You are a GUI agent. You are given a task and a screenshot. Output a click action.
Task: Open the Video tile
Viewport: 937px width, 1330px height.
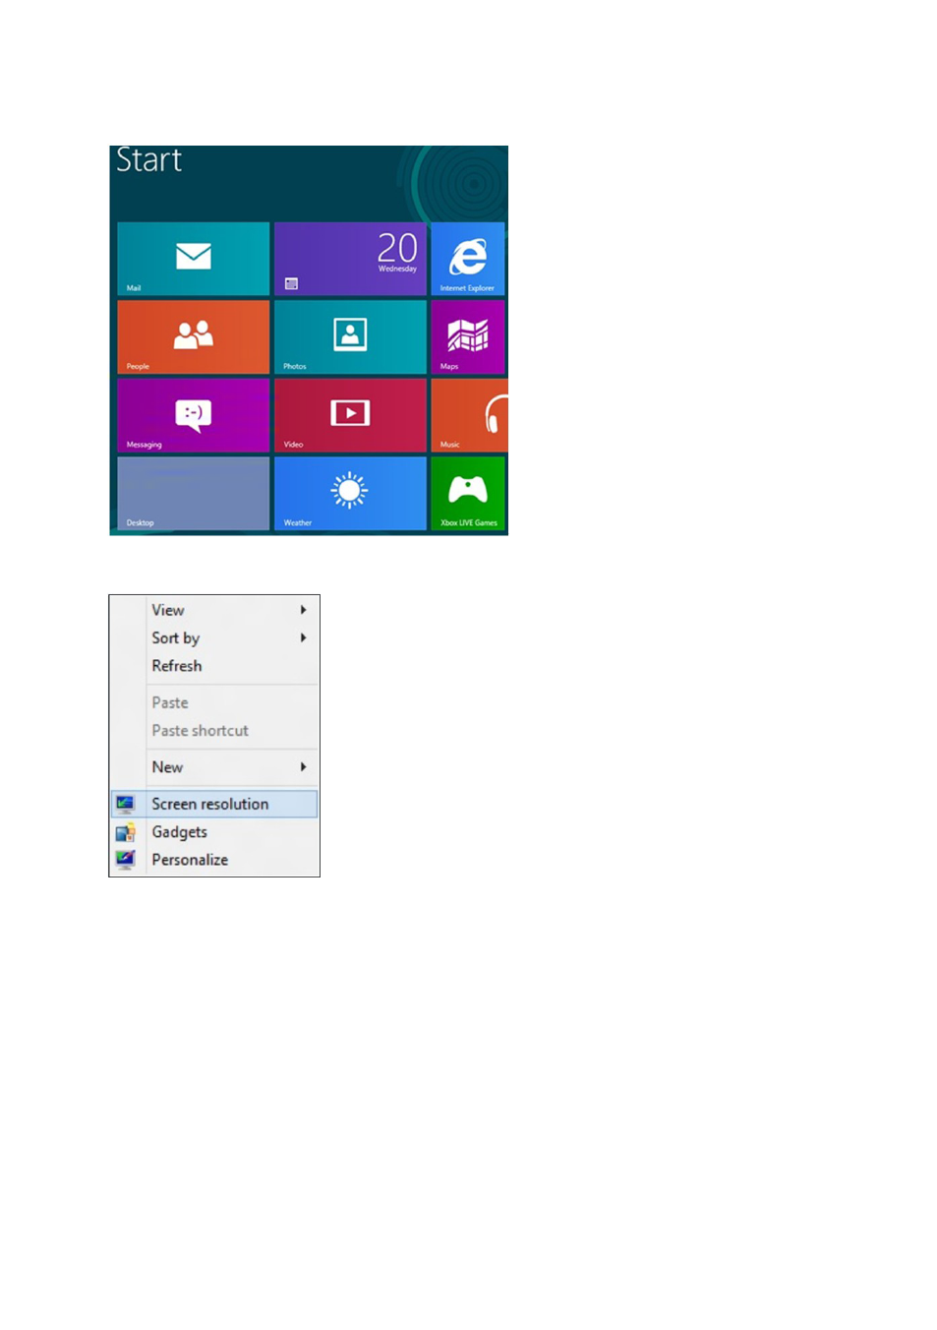pos(350,415)
